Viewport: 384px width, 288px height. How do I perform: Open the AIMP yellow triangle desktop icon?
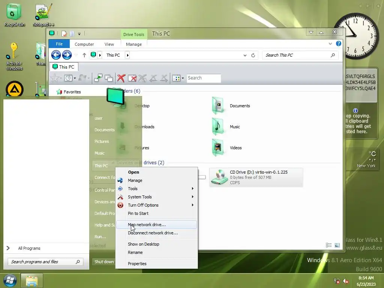[15, 88]
